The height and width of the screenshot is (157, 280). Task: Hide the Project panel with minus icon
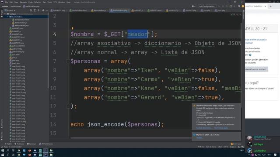(47, 10)
